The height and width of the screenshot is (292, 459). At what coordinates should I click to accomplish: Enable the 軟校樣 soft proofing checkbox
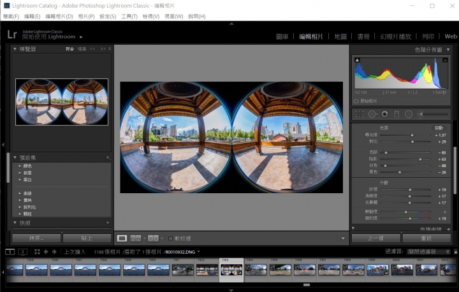click(x=170, y=238)
